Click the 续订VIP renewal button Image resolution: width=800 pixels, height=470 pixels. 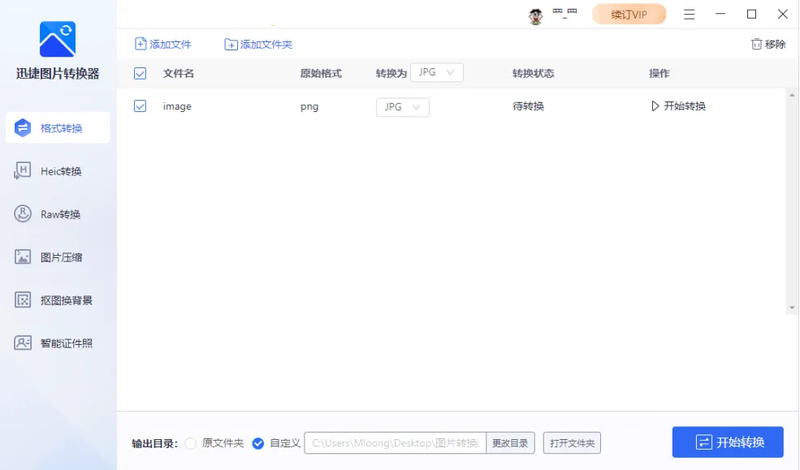click(629, 15)
